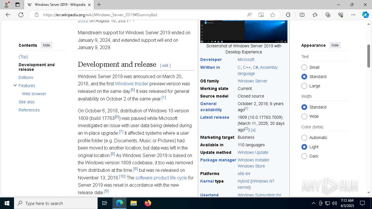Hide the Contents sidebar
The image size is (372, 209).
coord(46,45)
